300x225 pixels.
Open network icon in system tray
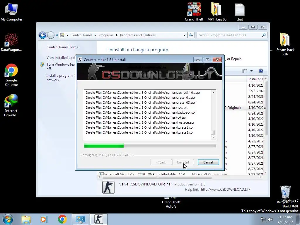click(x=263, y=219)
